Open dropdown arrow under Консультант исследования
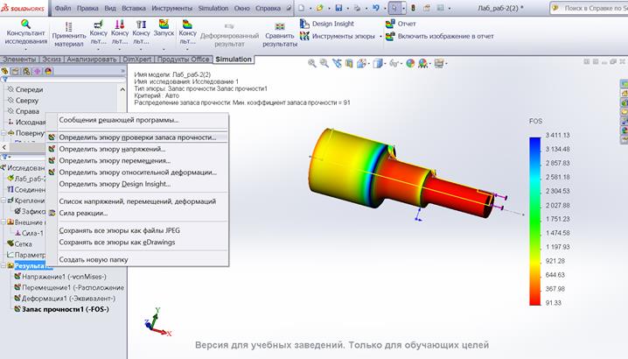 click(x=25, y=49)
